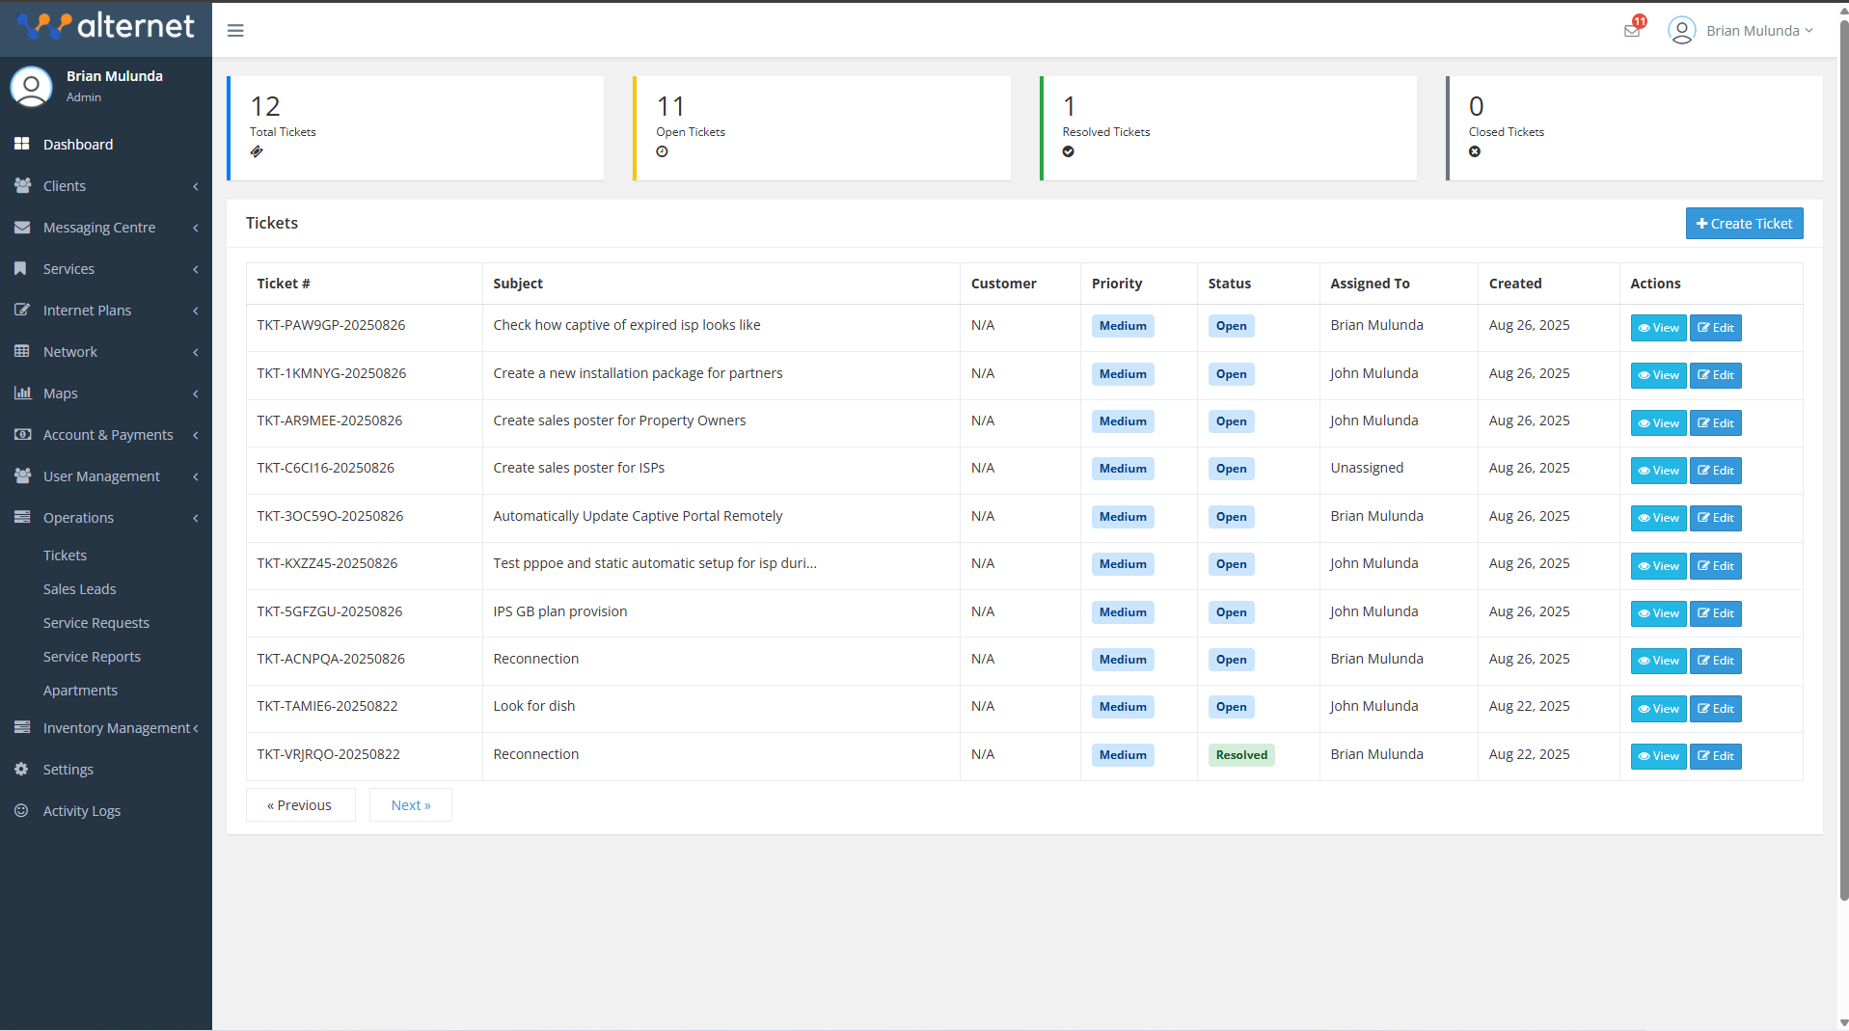The height and width of the screenshot is (1031, 1849).
Task: View the resolved Reconnection ticket TKT-VRJRQO
Action: tap(1657, 756)
